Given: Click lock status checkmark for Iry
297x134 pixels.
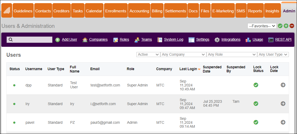Looking at the screenshot, I should pyautogui.click(x=256, y=104).
